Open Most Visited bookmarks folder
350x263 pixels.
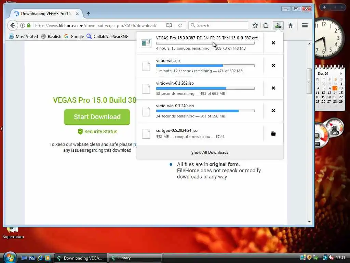(24, 36)
